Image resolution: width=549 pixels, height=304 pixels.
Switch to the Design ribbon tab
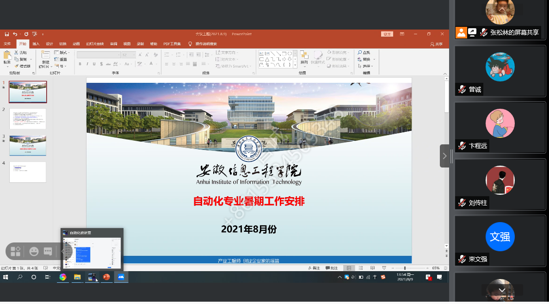tap(49, 44)
